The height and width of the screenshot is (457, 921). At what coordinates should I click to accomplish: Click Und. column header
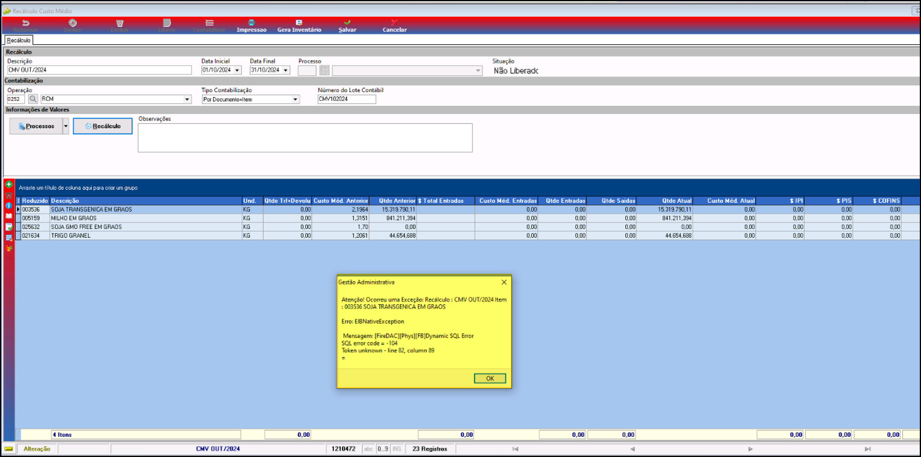pos(252,201)
